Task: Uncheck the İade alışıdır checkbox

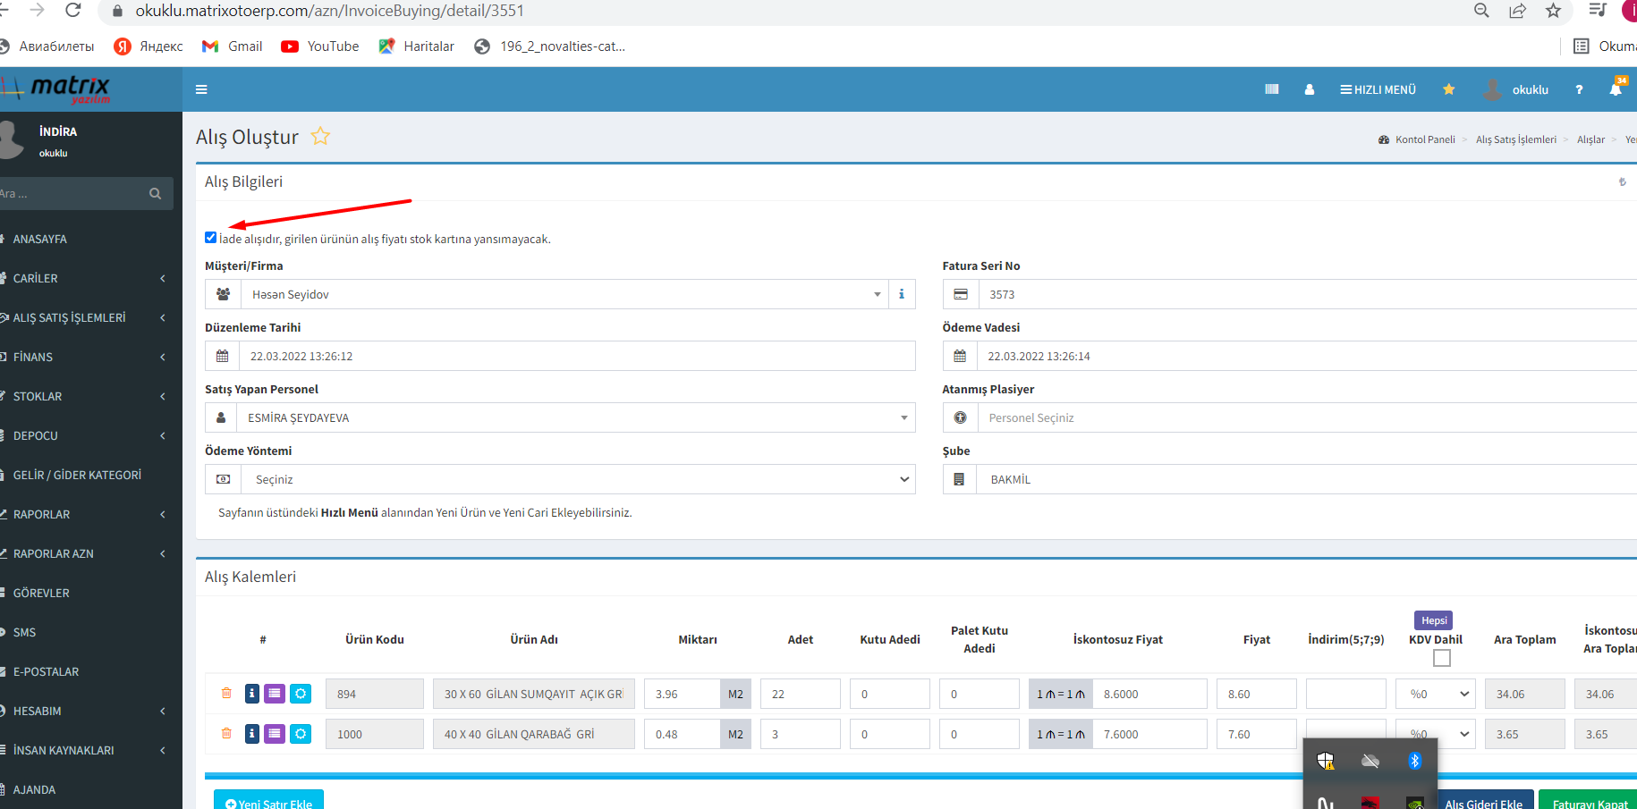Action: pos(211,238)
